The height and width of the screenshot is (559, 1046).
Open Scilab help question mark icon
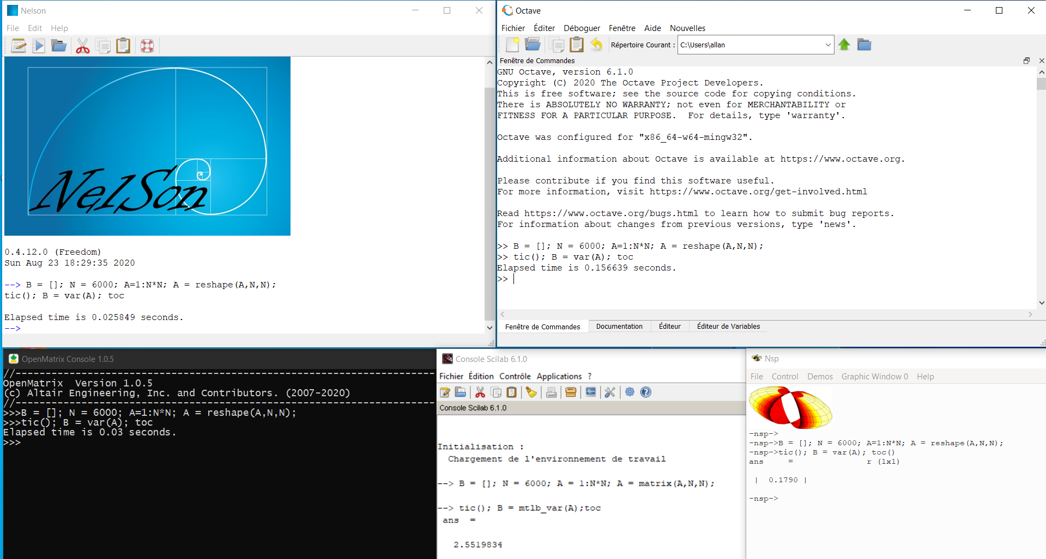click(646, 392)
